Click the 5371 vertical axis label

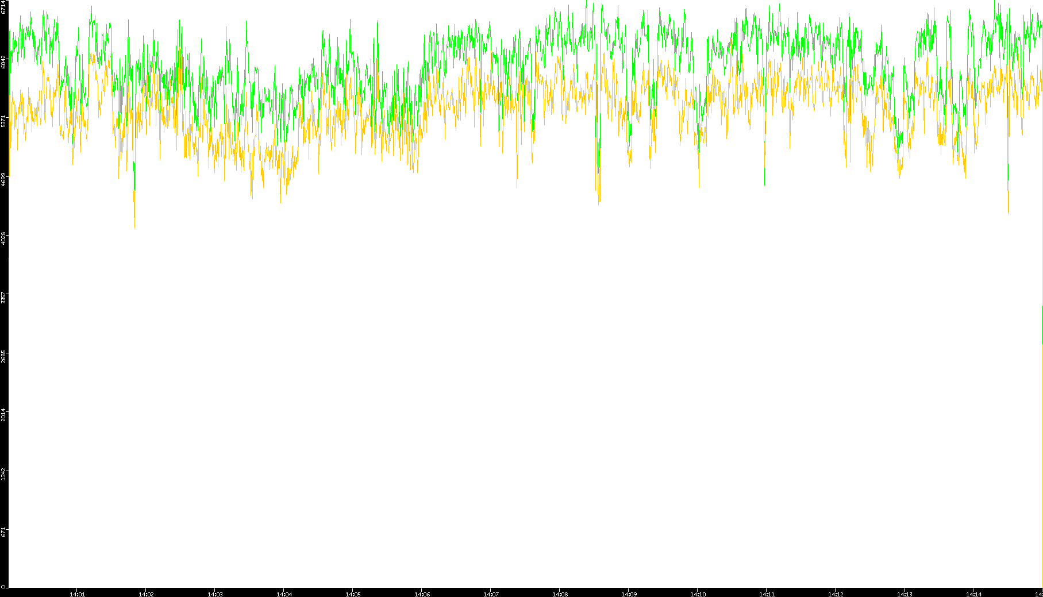coord(4,121)
